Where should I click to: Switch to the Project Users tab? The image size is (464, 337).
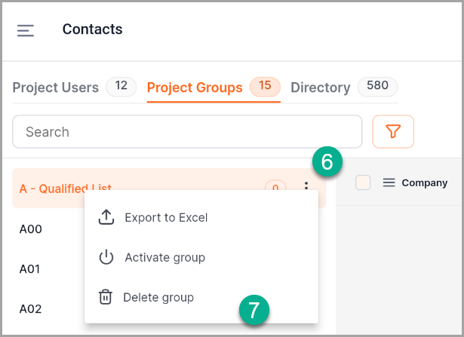[55, 87]
